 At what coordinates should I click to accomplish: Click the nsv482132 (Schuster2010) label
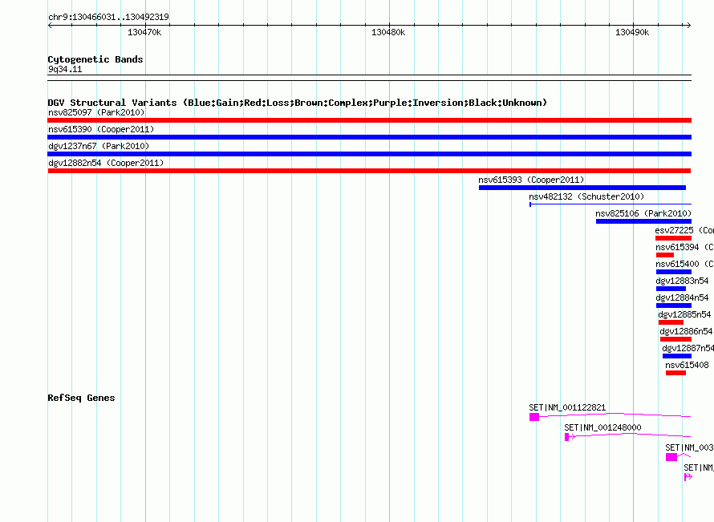tap(586, 196)
